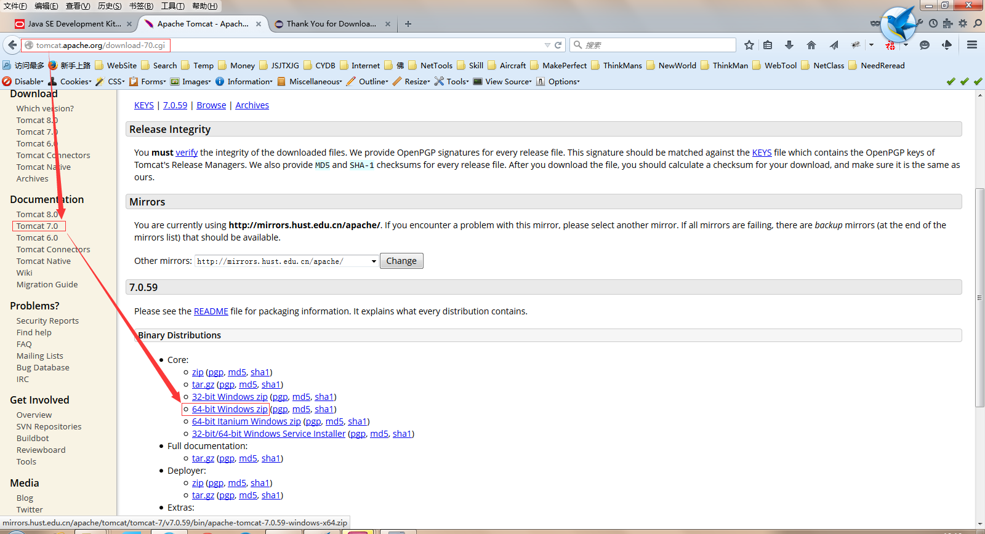Viewport: 985px width, 534px height.
Task: Click the bug (Firebug) toolbar icon
Action: (x=856, y=45)
